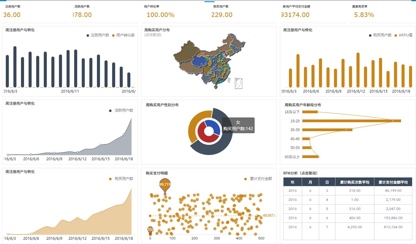Sort by the 累计支付金额平均 column header
Viewport: 416px width, 244px height.
click(x=393, y=182)
